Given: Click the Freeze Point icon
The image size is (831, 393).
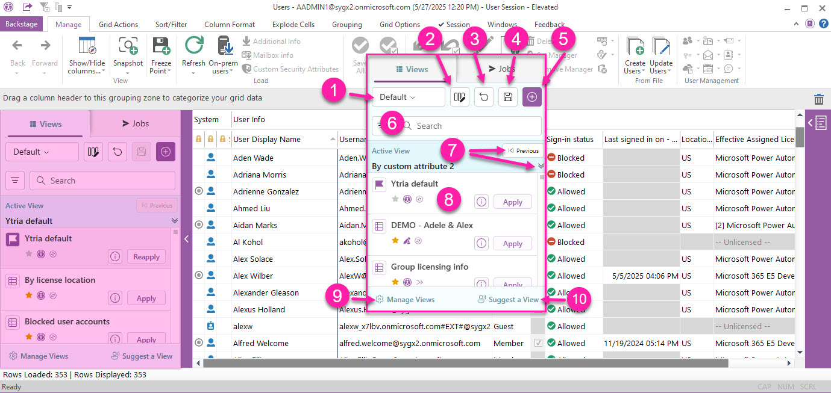Looking at the screenshot, I should [161, 47].
